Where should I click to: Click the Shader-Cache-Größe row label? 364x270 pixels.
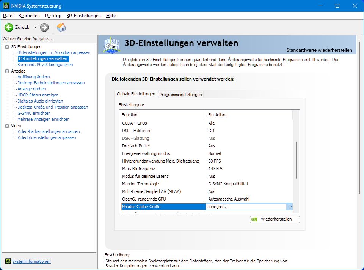141,207
